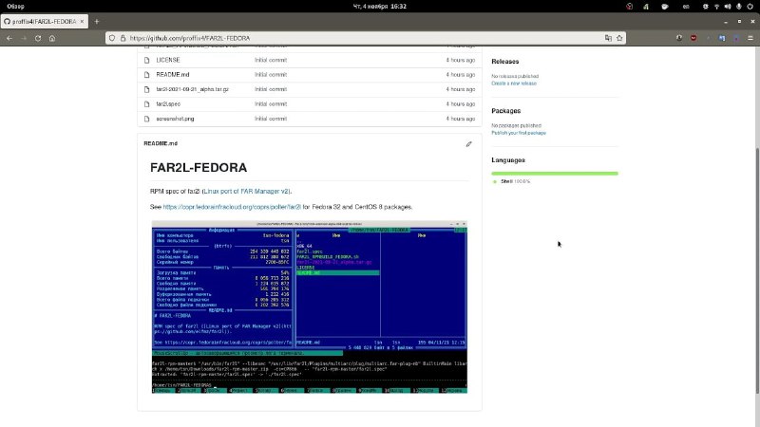760x427 pixels.
Task: Bookmark this page with the star
Action: point(619,38)
